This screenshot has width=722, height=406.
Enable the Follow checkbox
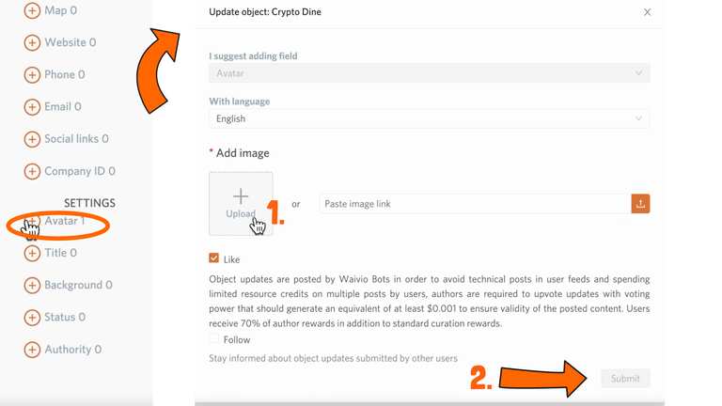pyautogui.click(x=214, y=339)
